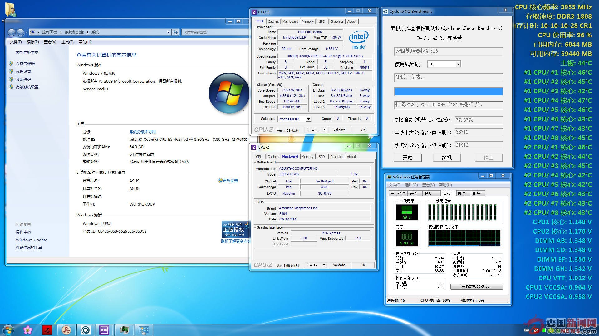Click the 系统分级不可用 link
Screen dimensions: 599x336
143,132
